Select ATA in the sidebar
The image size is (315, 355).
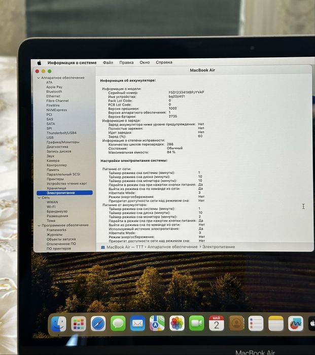[x=49, y=82]
